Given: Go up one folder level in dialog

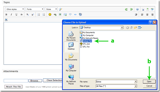Looking at the screenshot, I should click(x=131, y=28).
